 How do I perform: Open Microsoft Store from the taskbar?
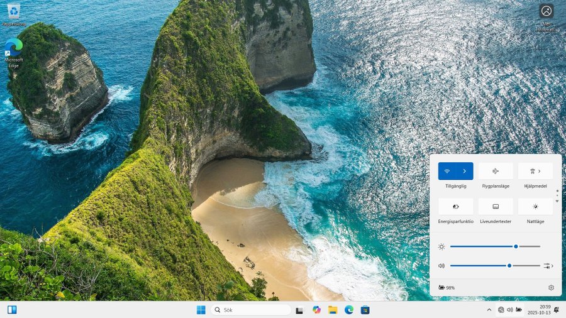(365, 310)
